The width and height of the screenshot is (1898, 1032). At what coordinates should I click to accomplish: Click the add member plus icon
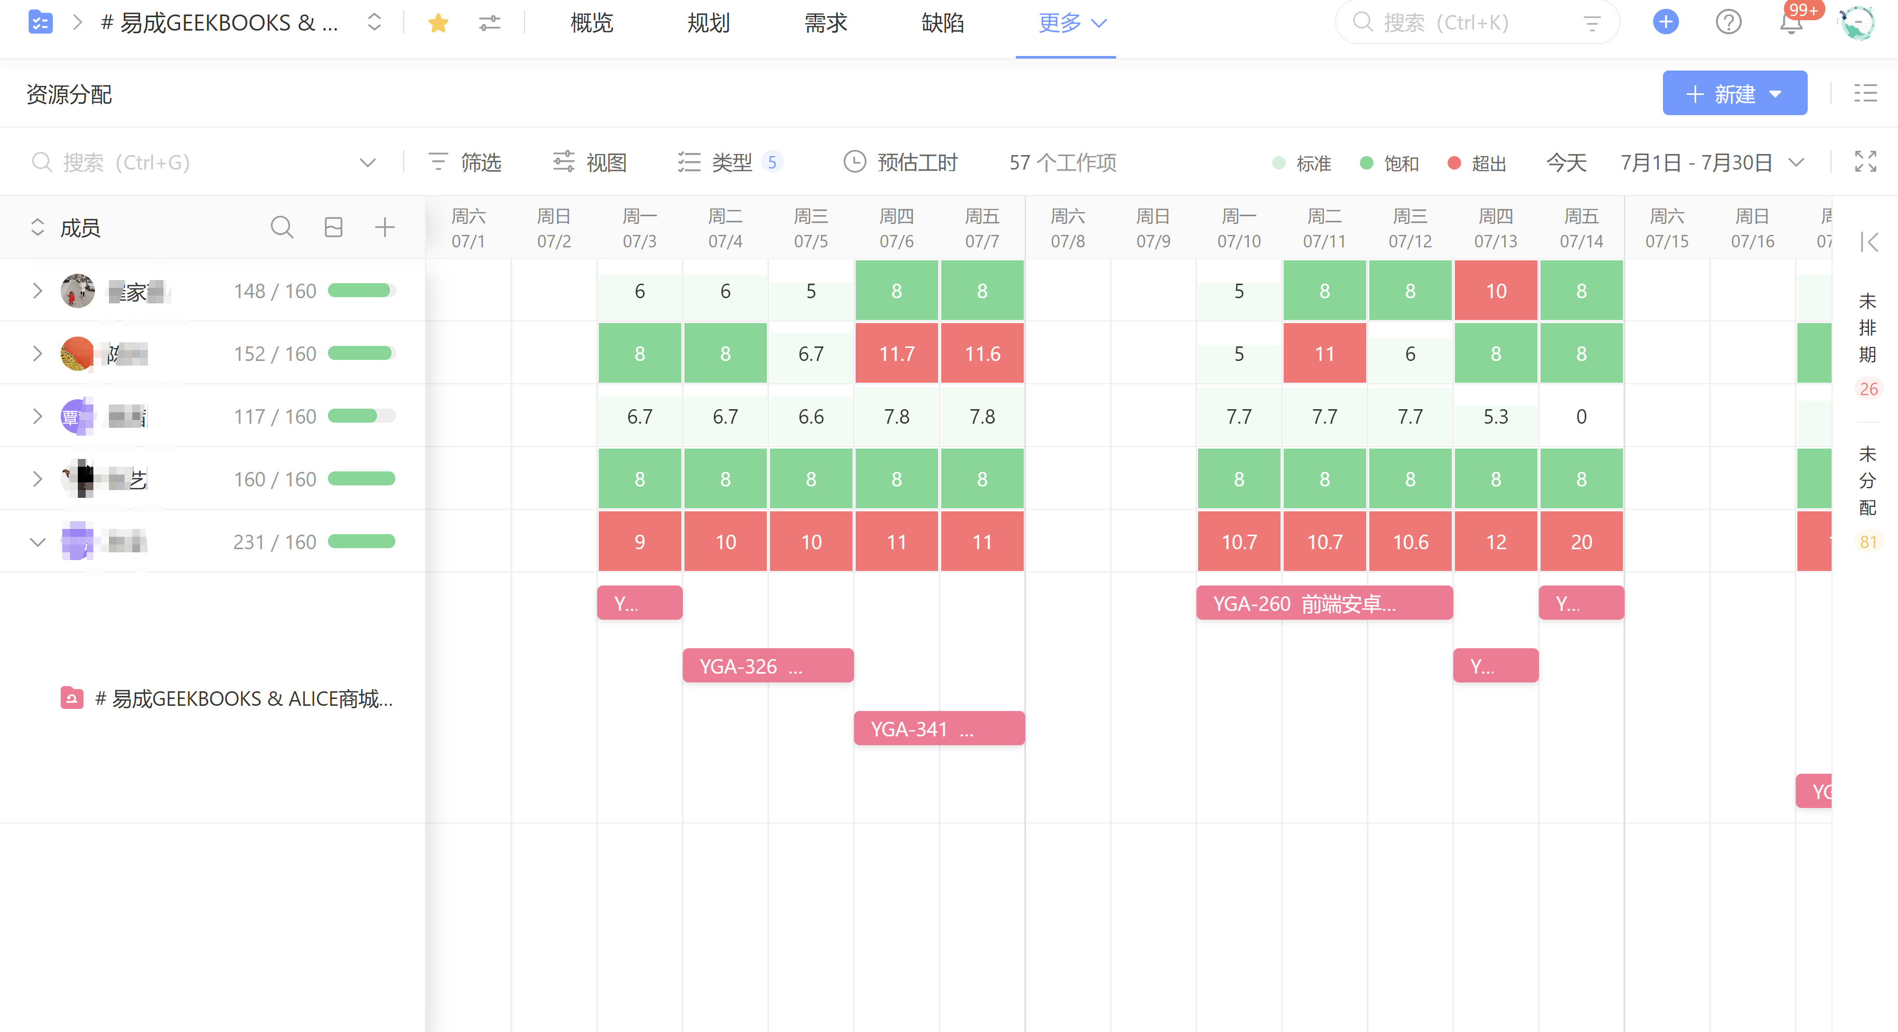pyautogui.click(x=384, y=227)
